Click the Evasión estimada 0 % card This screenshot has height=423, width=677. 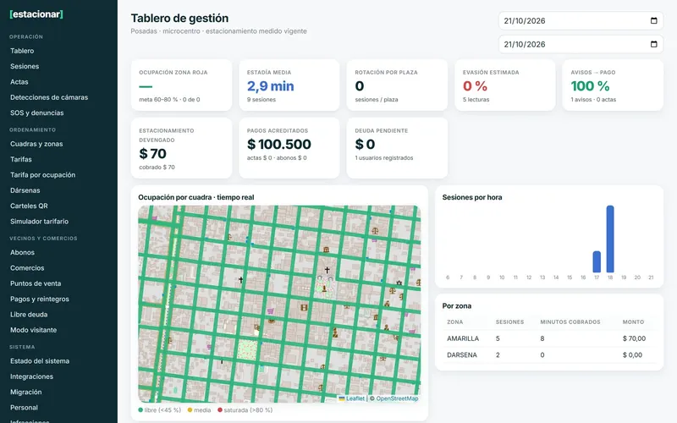(x=504, y=85)
